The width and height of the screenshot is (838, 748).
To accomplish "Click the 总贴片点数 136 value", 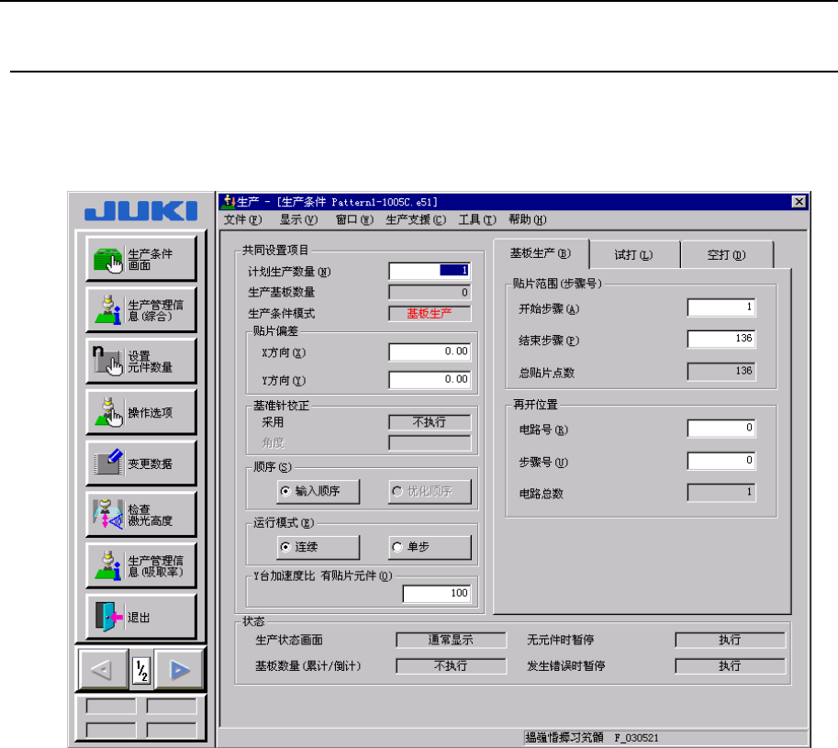I will coord(721,372).
